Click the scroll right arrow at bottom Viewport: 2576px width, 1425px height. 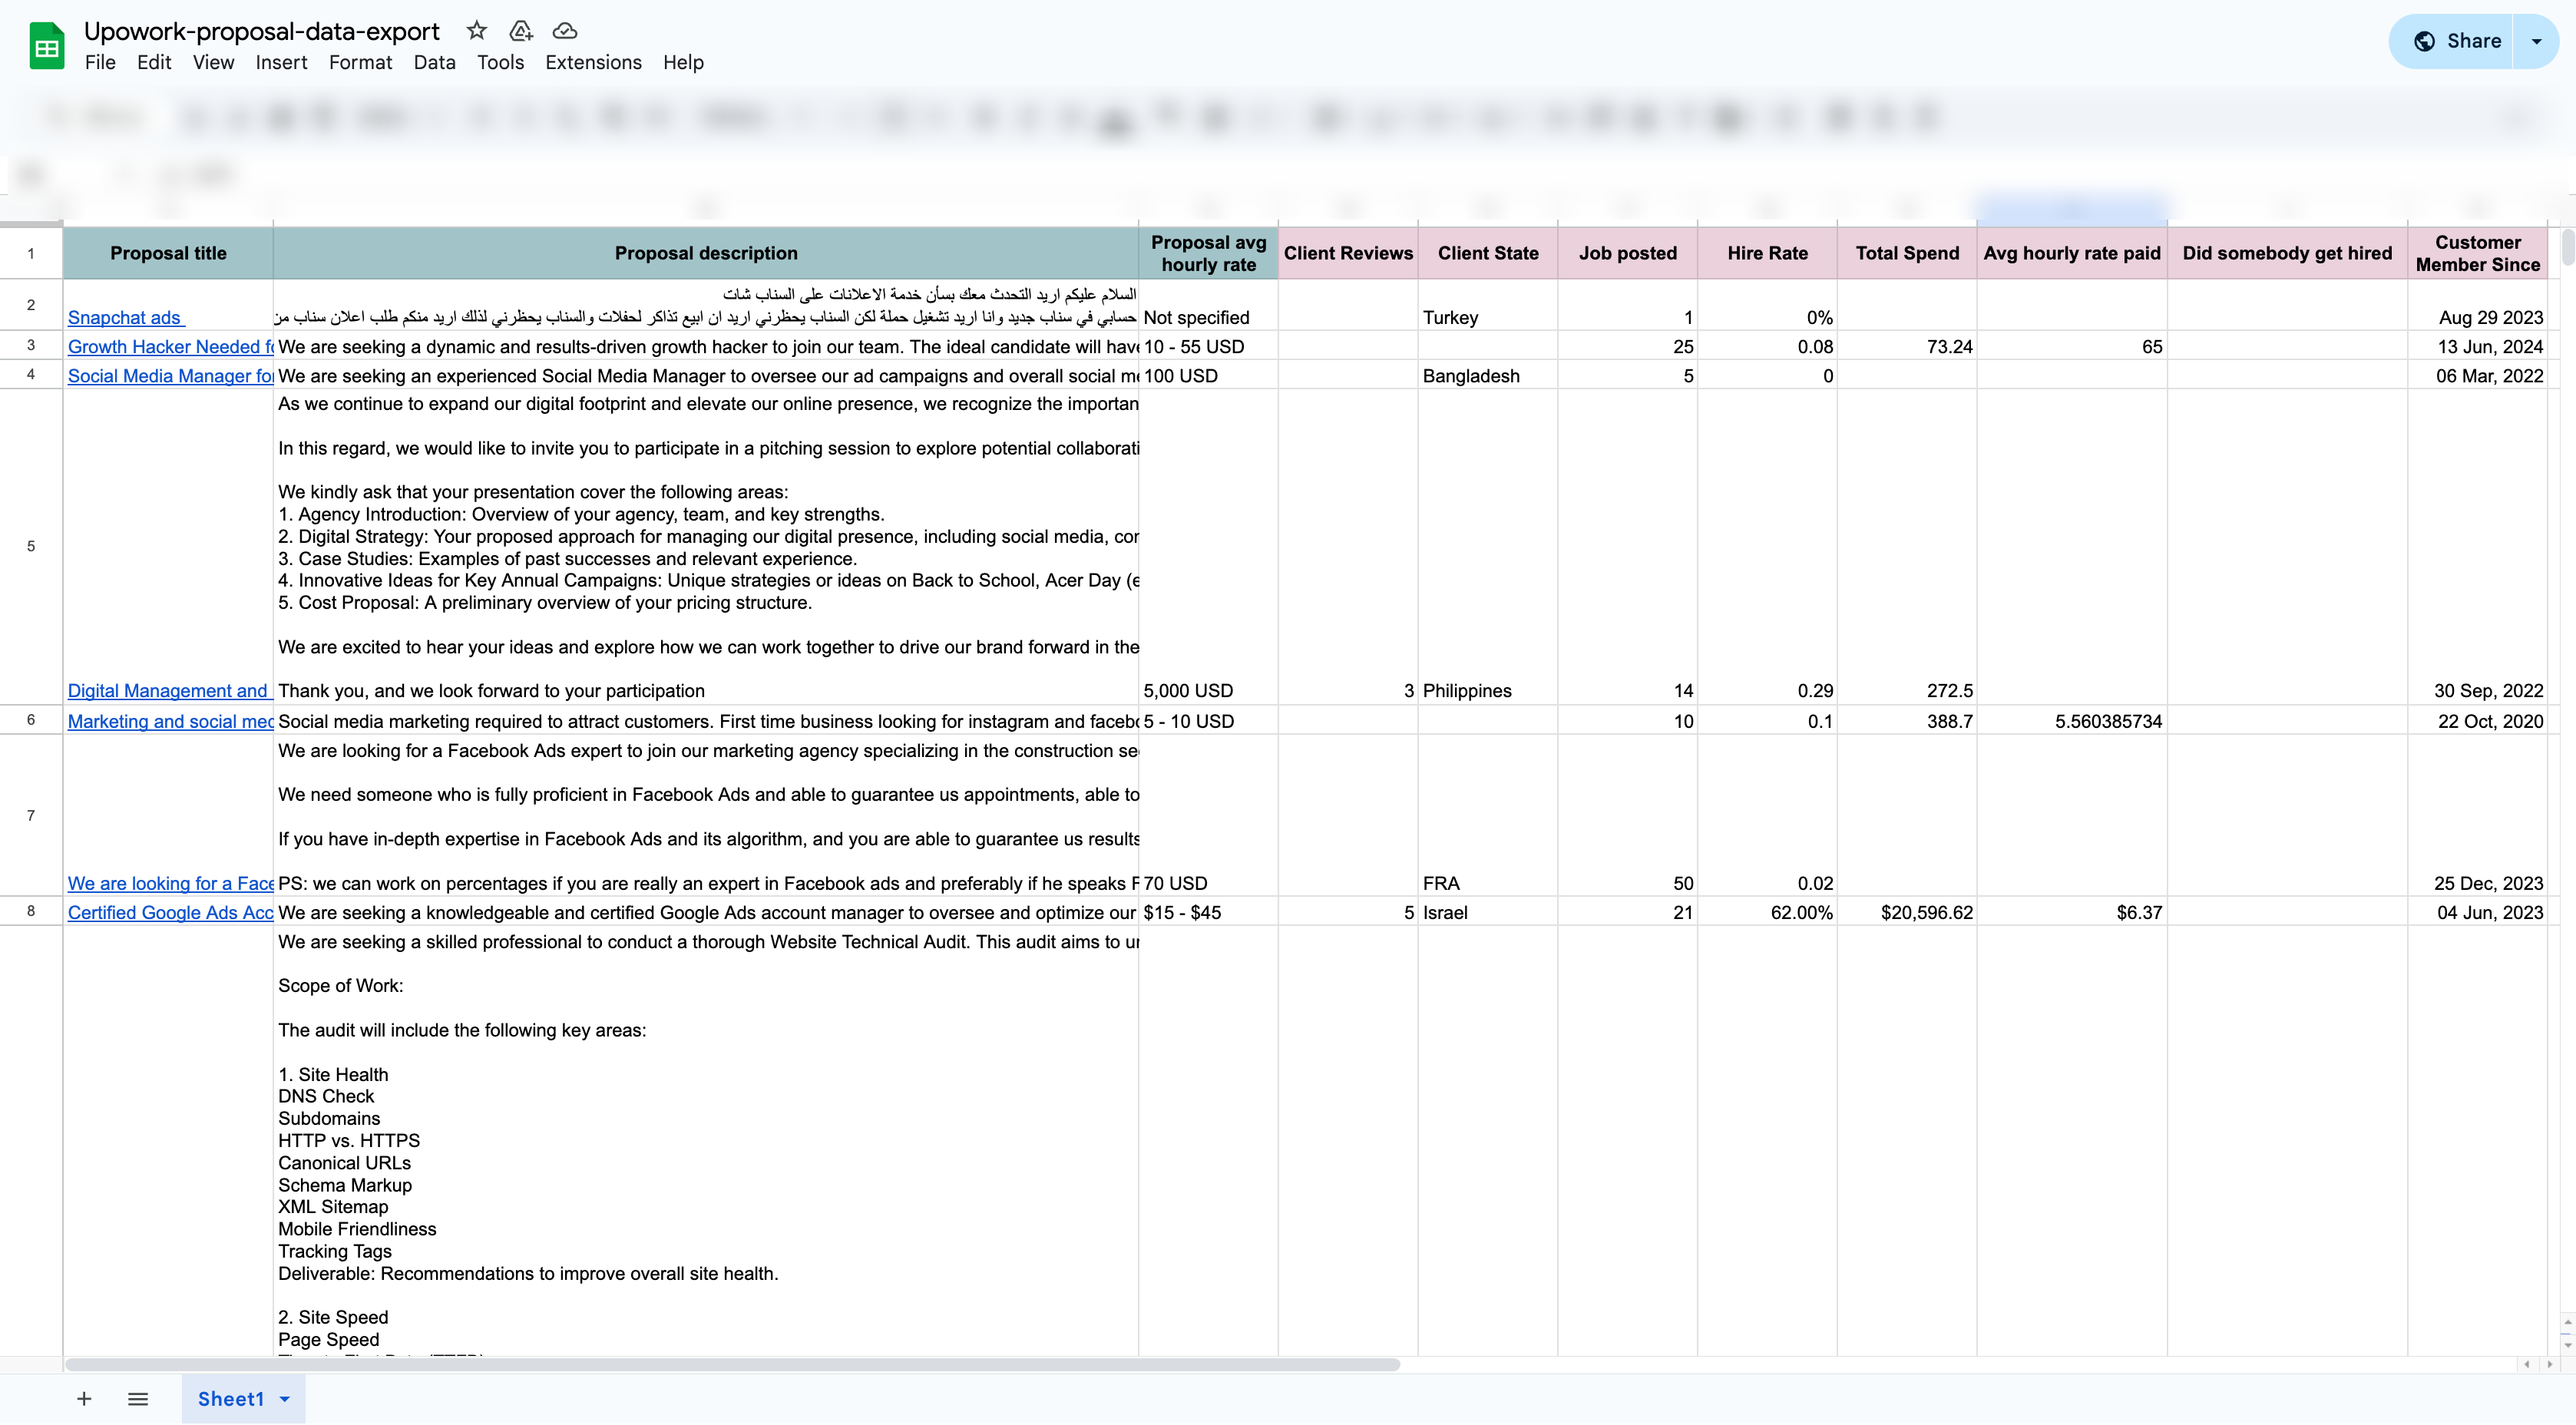pos(2549,1364)
